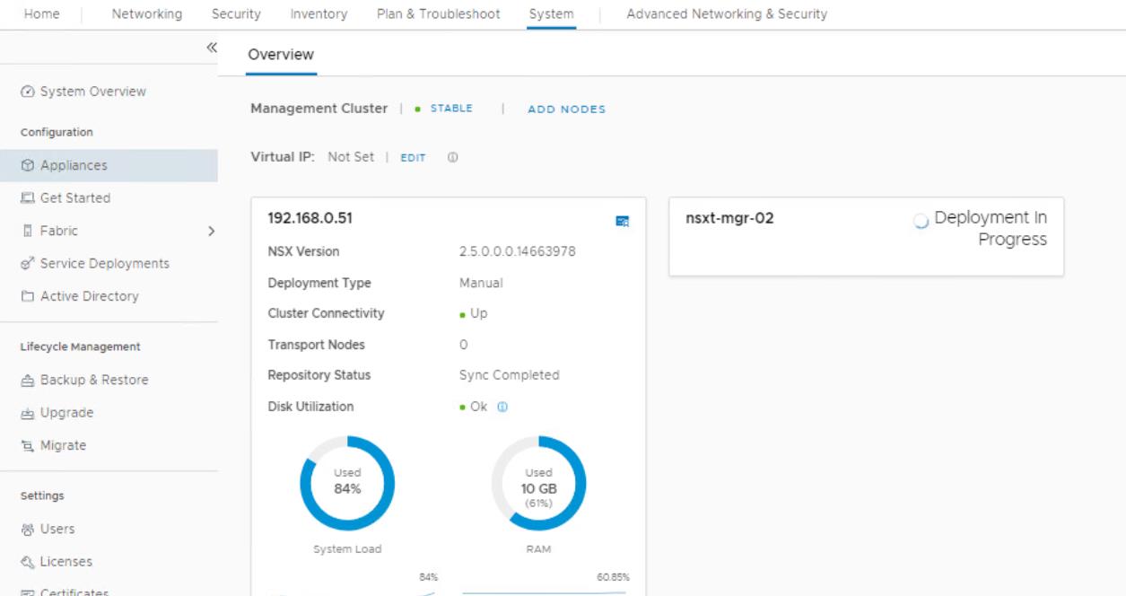Click the "NSX Version" field label
The image size is (1126, 596).
point(304,250)
